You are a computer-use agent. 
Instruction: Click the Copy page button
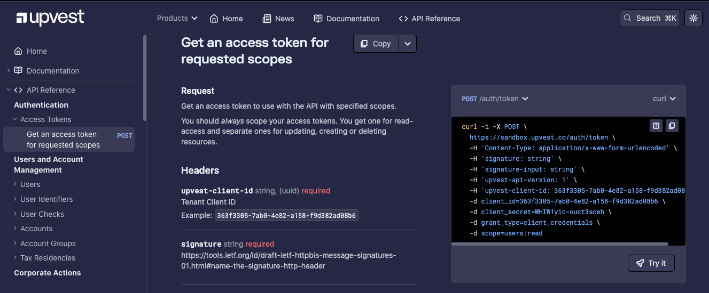tap(376, 44)
